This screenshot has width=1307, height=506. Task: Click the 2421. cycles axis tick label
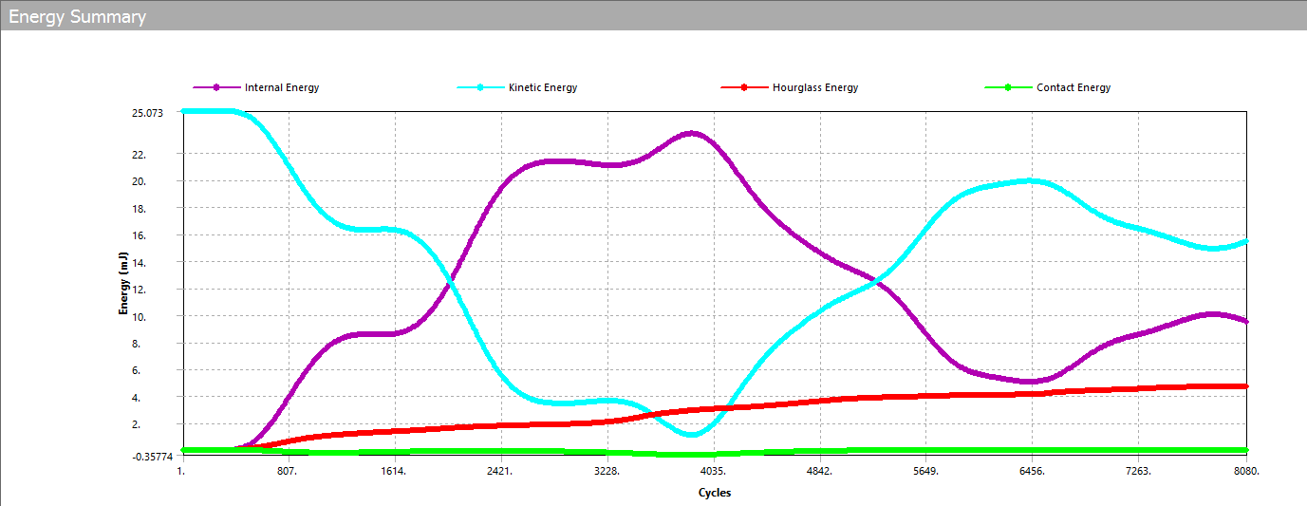pyautogui.click(x=500, y=471)
